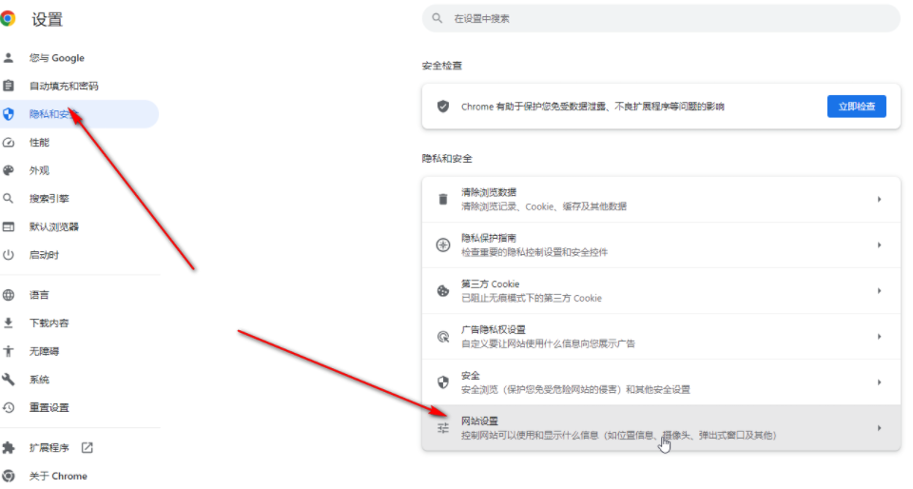Expand the 安全 row arrow
Image resolution: width=913 pixels, height=489 pixels.
(879, 382)
